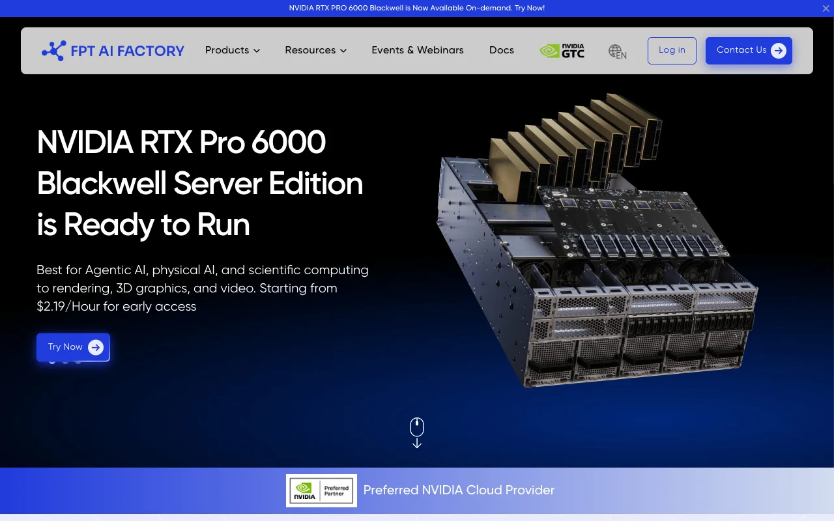Click the Contact Us button
This screenshot has width=834, height=521.
point(749,51)
